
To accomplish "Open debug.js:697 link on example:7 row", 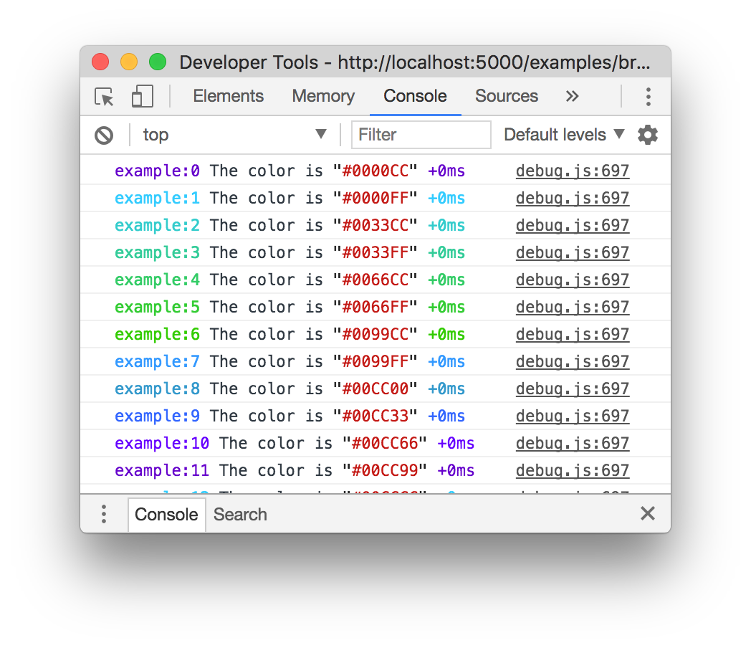I will tap(573, 362).
